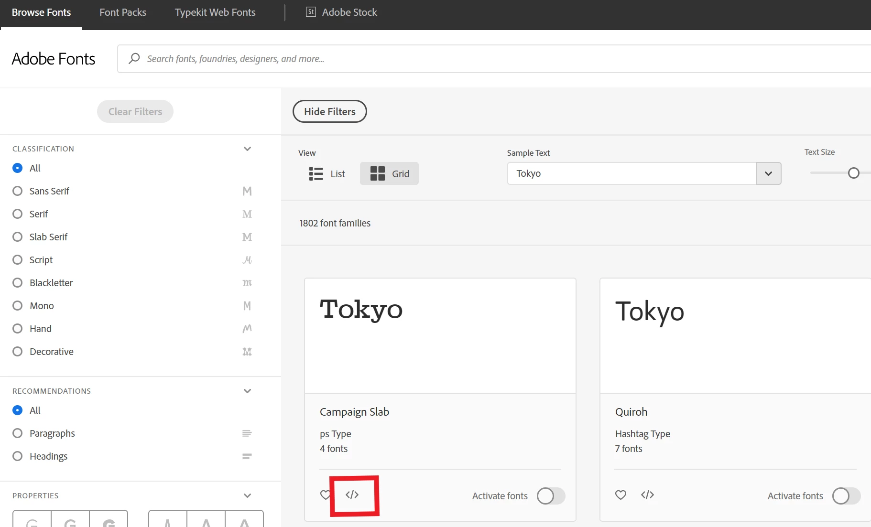Click the font search input field
Screen dimensions: 871x527
tap(494, 59)
